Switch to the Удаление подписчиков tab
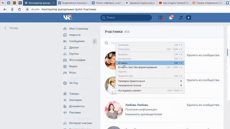This screenshot has height=129, width=230. (141, 3)
